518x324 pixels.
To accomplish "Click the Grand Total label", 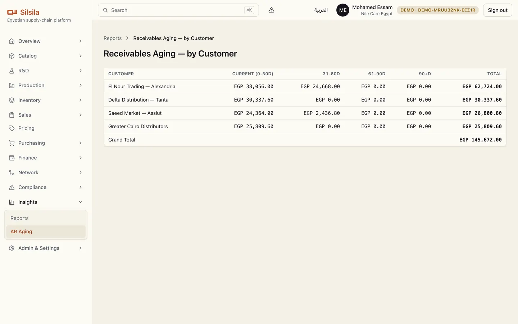I will coord(122,140).
